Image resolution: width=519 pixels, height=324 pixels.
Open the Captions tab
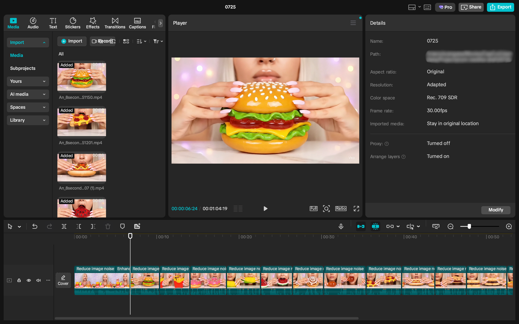pos(137,23)
